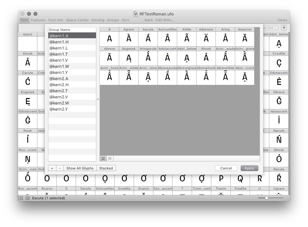Select group @kern1.L

tap(72, 48)
